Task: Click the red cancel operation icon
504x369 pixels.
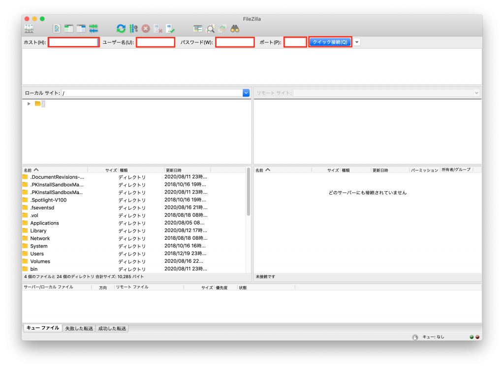Action: click(146, 28)
